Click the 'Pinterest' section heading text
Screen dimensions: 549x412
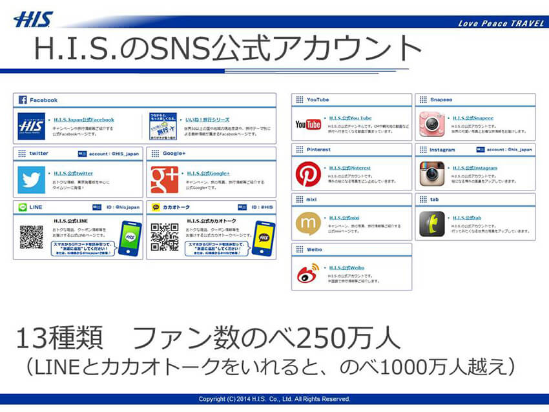tap(318, 149)
